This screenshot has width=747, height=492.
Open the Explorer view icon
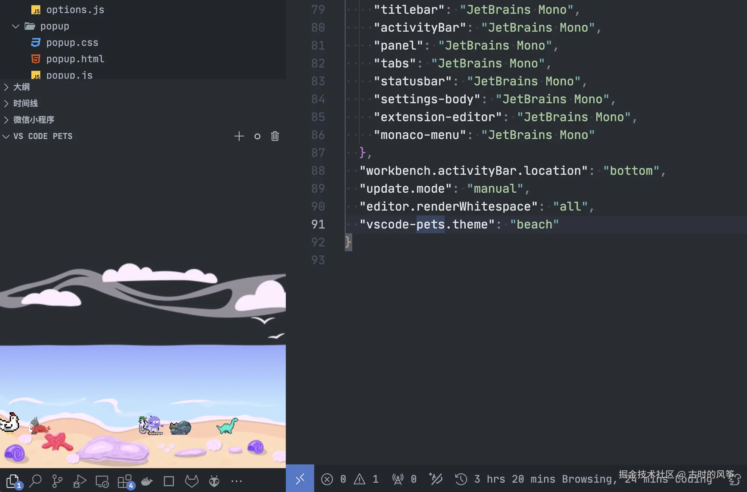tap(13, 481)
